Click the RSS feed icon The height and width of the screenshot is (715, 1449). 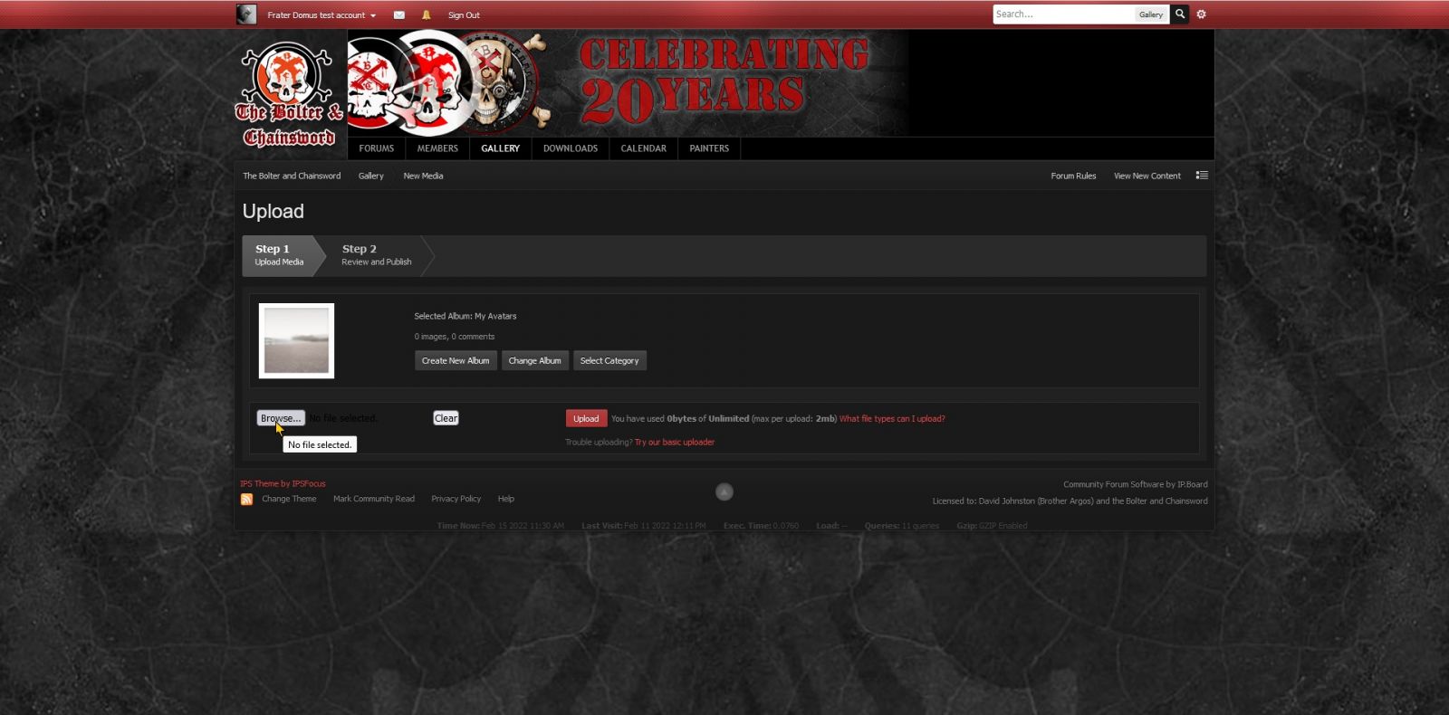[246, 500]
